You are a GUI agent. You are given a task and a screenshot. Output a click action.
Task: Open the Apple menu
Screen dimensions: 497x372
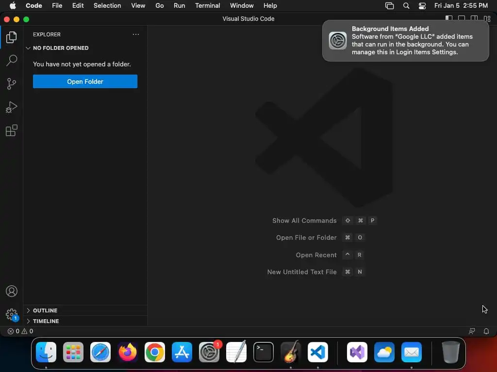point(13,6)
